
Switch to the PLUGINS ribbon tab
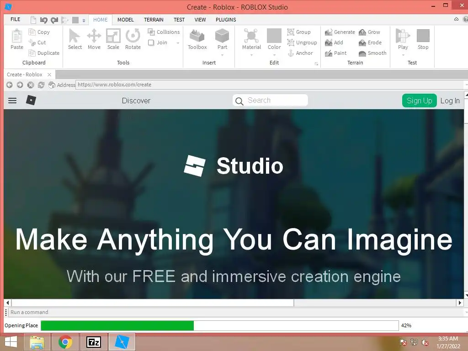[226, 19]
